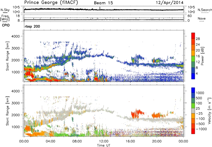Click the '3000' tick of the velocity panel
Screen dimensions: 212x147
(x=15, y=103)
